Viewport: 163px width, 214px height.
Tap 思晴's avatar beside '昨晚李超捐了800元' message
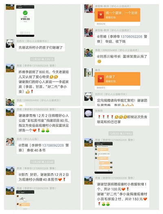(10, 68)
